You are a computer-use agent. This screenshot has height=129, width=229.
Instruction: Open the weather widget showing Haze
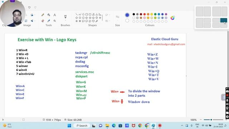coord(7,125)
